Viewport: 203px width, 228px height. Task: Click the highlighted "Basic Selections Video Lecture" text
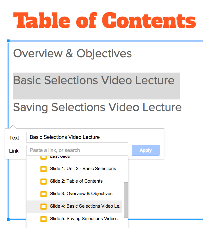click(94, 80)
